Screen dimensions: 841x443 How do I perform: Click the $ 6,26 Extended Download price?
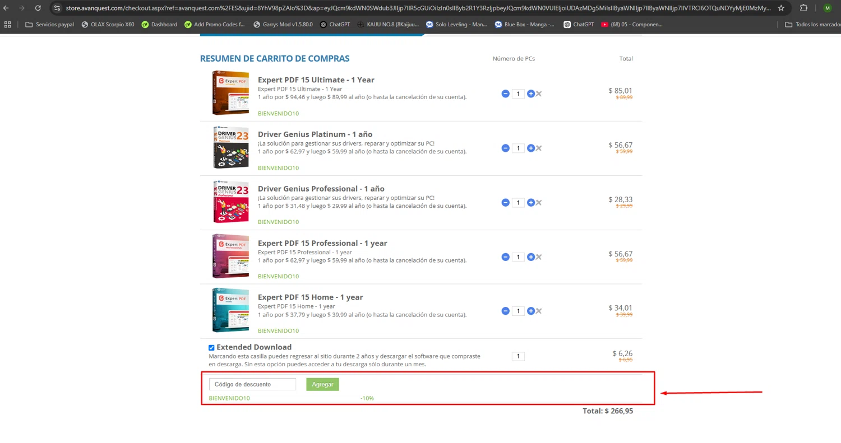(622, 353)
